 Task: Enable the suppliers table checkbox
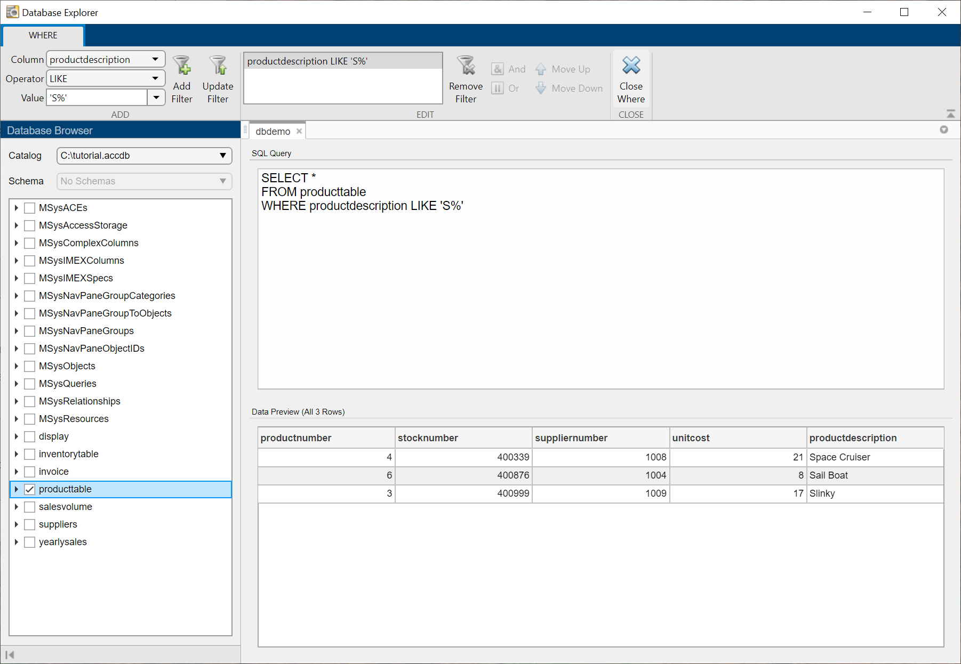click(x=30, y=524)
